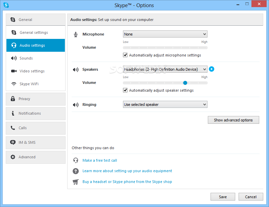Viewport: 269px width, 207px height.
Task: Play the speaker test sound
Action: pyautogui.click(x=212, y=69)
